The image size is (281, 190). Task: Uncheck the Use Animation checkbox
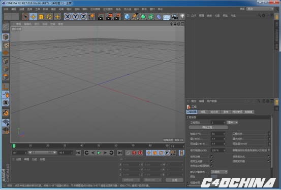(212, 157)
